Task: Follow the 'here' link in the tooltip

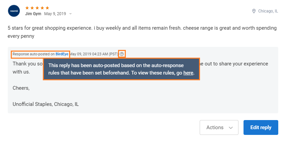Action: [188, 73]
